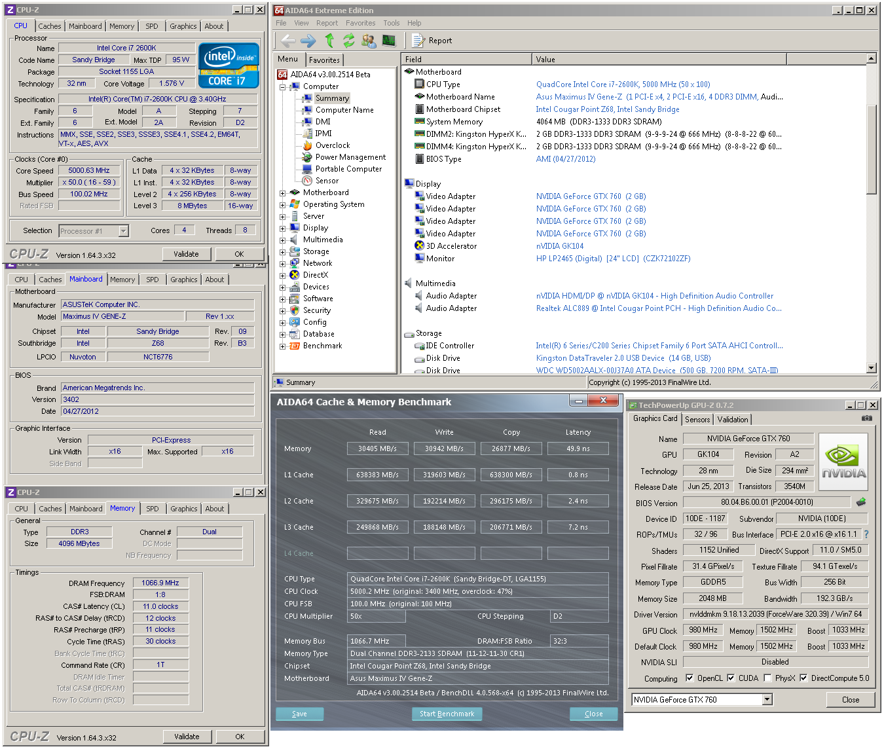Click the green Up arrow in AIDA64
This screenshot has width=884, height=749.
329,41
